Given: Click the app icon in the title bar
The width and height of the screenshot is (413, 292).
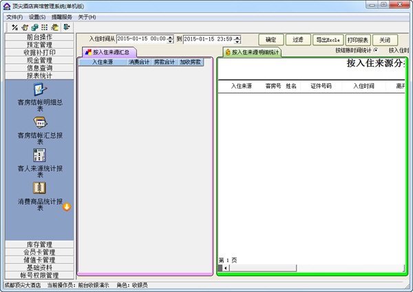Looking at the screenshot, I should pos(7,6).
